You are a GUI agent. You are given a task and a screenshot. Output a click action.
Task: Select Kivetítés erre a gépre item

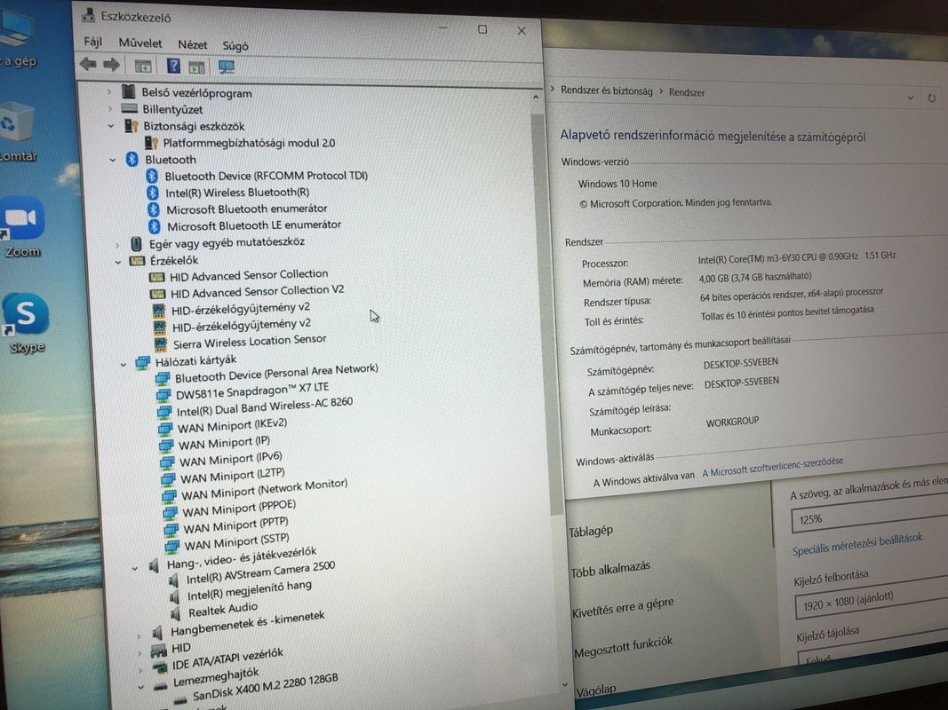point(623,607)
